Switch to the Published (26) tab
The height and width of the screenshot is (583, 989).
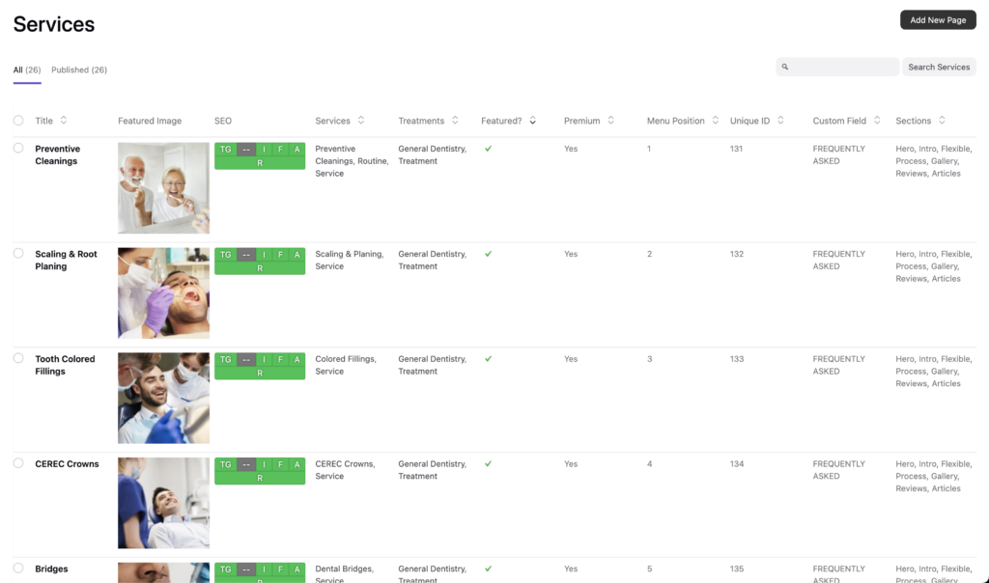pos(79,69)
